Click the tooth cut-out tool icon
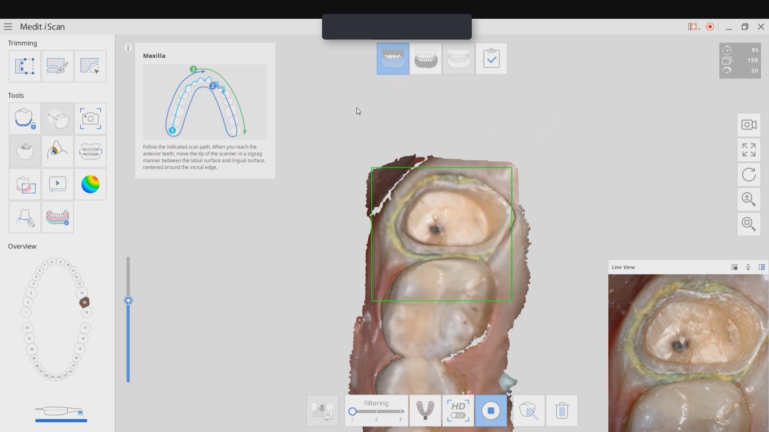769x432 pixels. click(x=58, y=119)
